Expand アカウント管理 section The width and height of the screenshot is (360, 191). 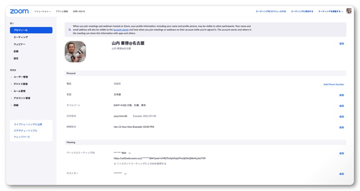[22, 98]
